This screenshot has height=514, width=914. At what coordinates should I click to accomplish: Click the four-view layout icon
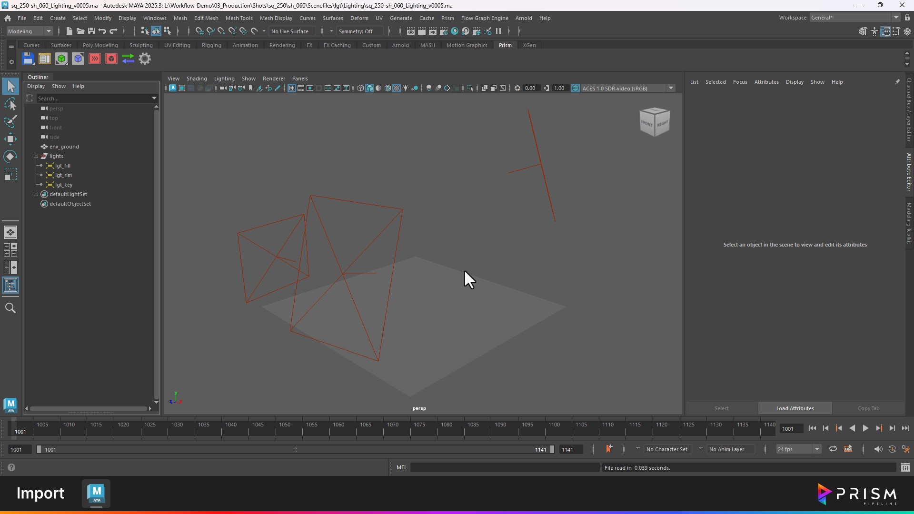pos(10,250)
